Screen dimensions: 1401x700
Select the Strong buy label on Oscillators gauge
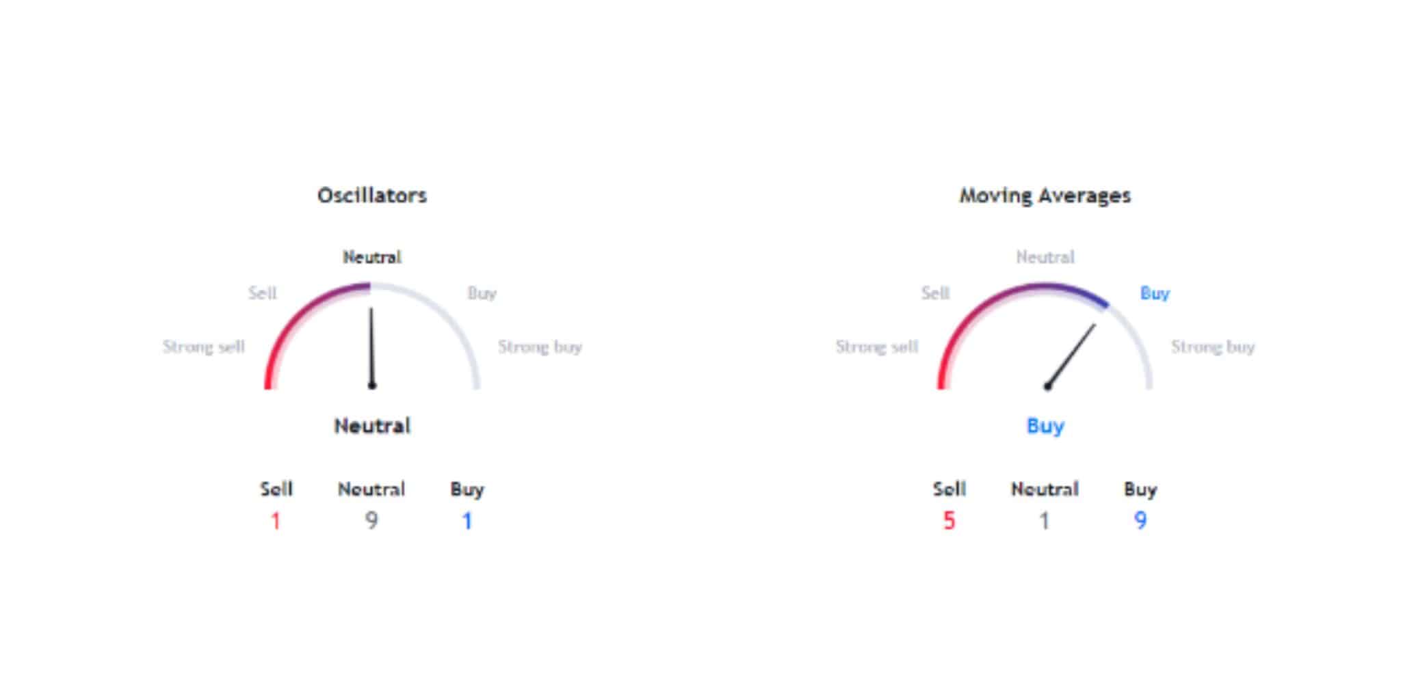coord(540,347)
